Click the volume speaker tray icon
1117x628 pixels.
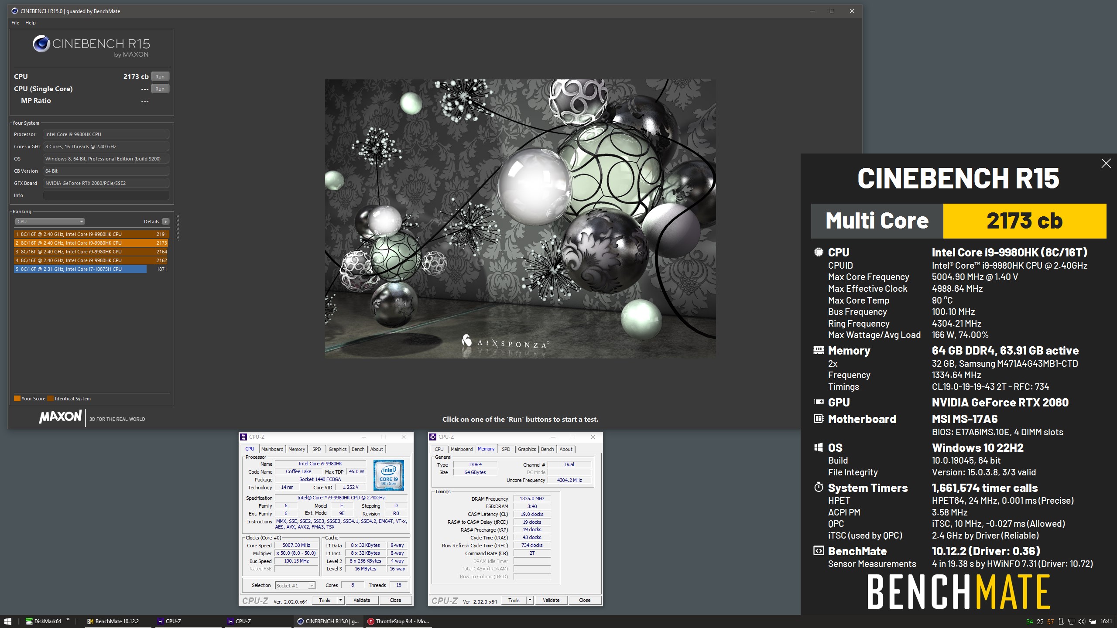[1082, 621]
